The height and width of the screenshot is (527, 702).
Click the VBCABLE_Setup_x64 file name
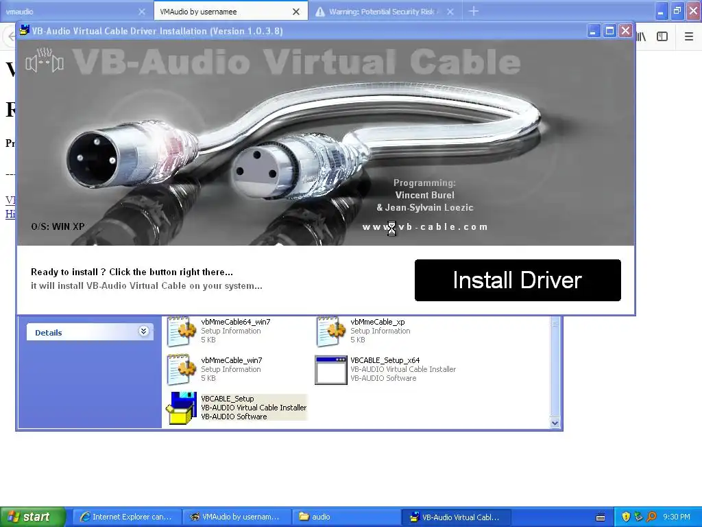click(x=385, y=360)
